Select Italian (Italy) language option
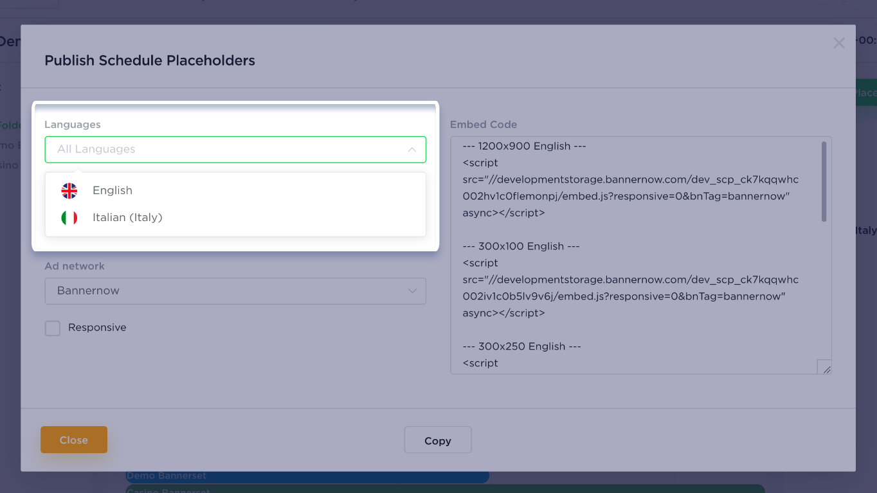 [x=235, y=217]
